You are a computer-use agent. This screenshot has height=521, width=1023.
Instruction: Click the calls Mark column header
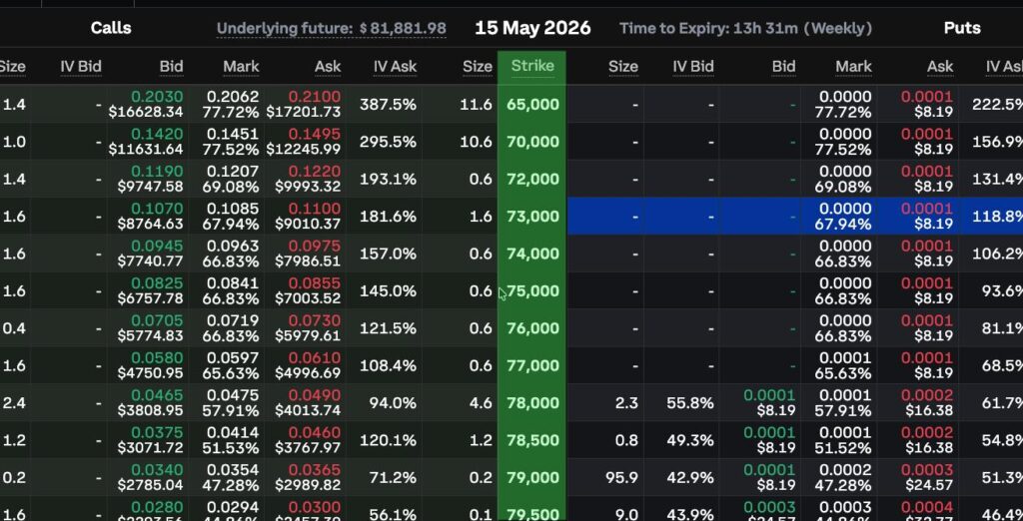[241, 67]
